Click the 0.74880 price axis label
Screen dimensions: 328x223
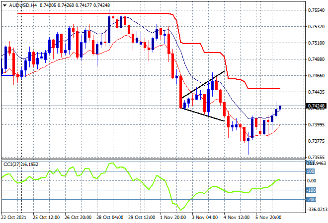[x=316, y=59]
